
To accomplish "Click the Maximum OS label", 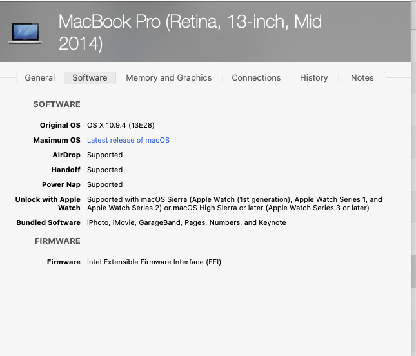I will coord(57,140).
